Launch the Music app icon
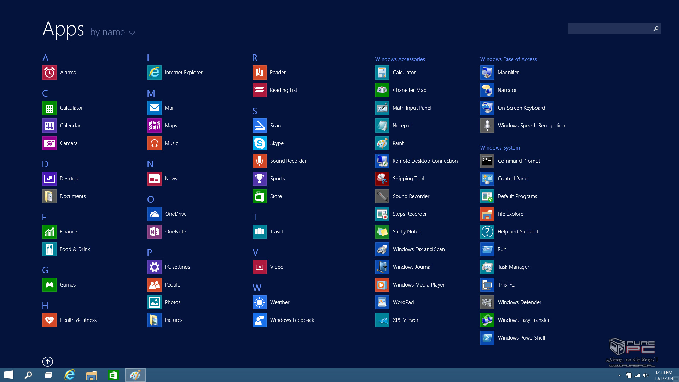The height and width of the screenshot is (382, 679). 155,143
